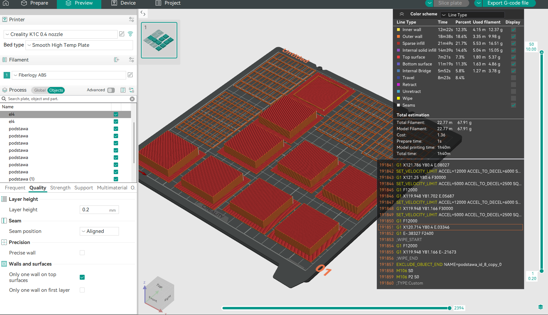Toggle display of Travel lines
Screen dimensions: 548x315
513,78
